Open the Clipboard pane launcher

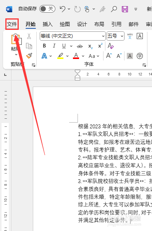[x=34, y=65]
